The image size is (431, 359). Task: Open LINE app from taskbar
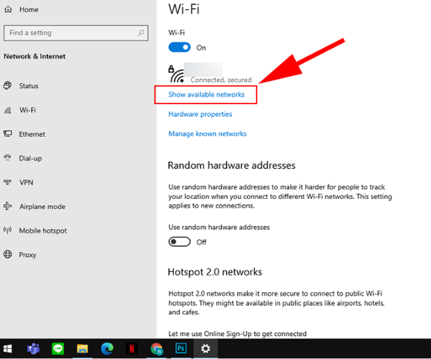tap(57, 349)
